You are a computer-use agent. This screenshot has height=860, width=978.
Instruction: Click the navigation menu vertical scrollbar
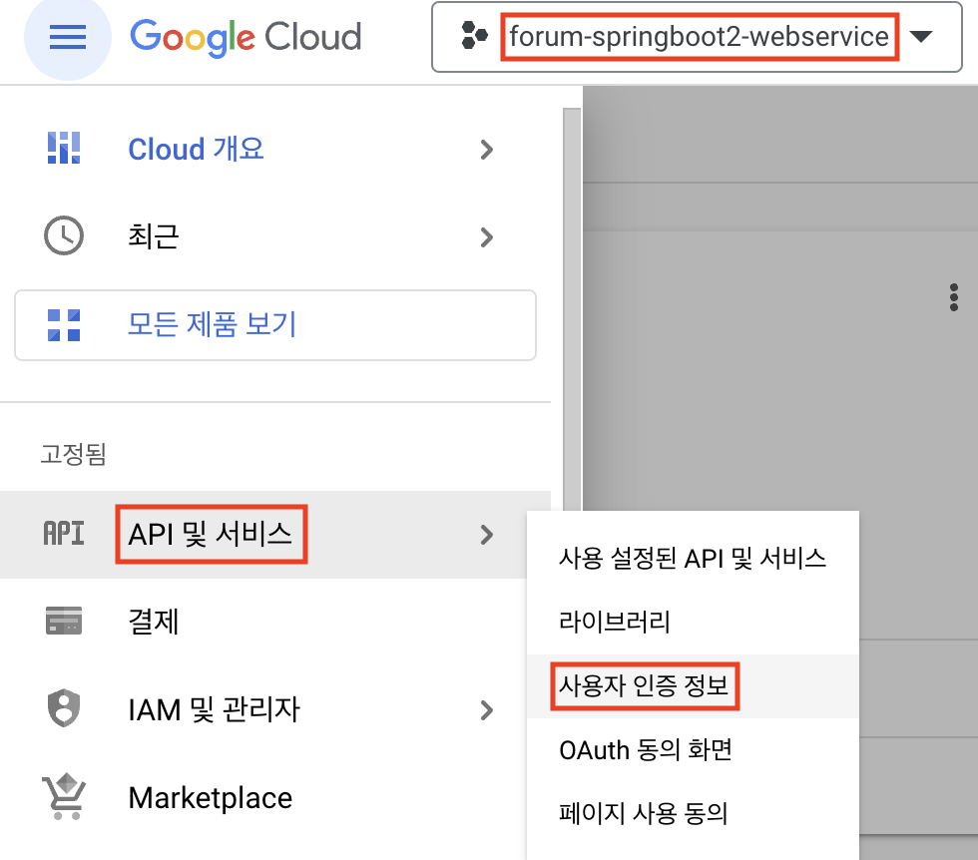click(572, 309)
